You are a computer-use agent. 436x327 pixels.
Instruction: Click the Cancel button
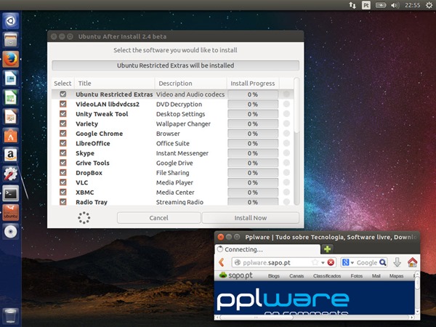click(x=158, y=218)
